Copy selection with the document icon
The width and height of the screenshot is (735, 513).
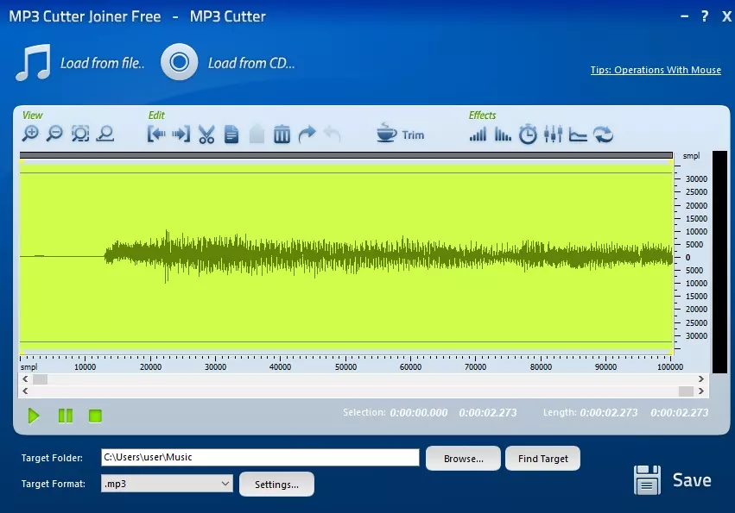tap(231, 135)
